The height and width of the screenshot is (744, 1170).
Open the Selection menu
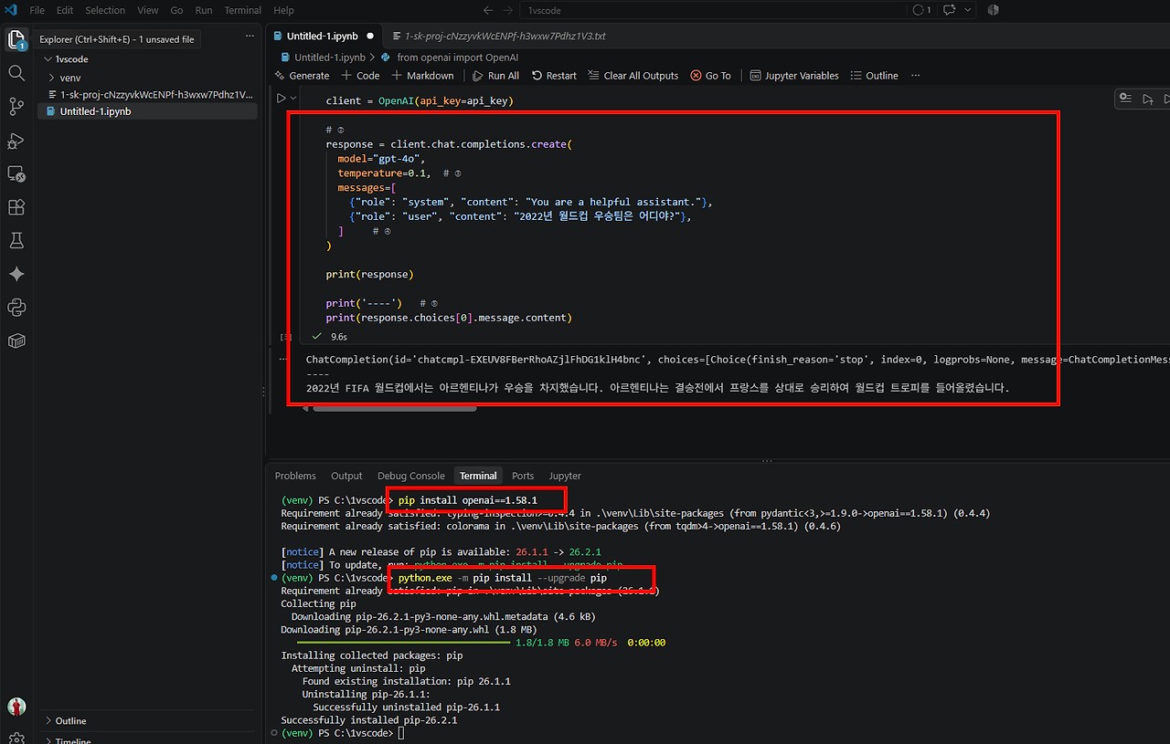click(105, 10)
